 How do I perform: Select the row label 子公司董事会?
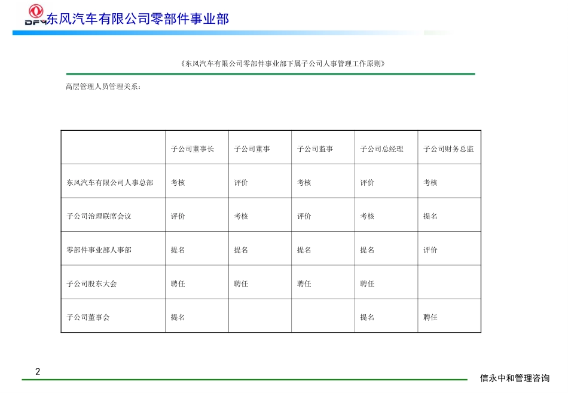point(88,317)
